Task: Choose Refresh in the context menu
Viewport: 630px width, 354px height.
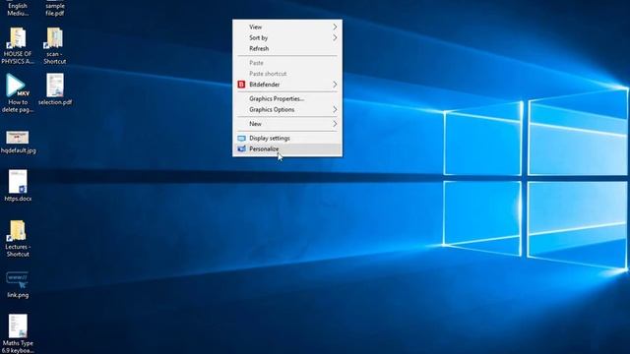Action: [x=287, y=48]
